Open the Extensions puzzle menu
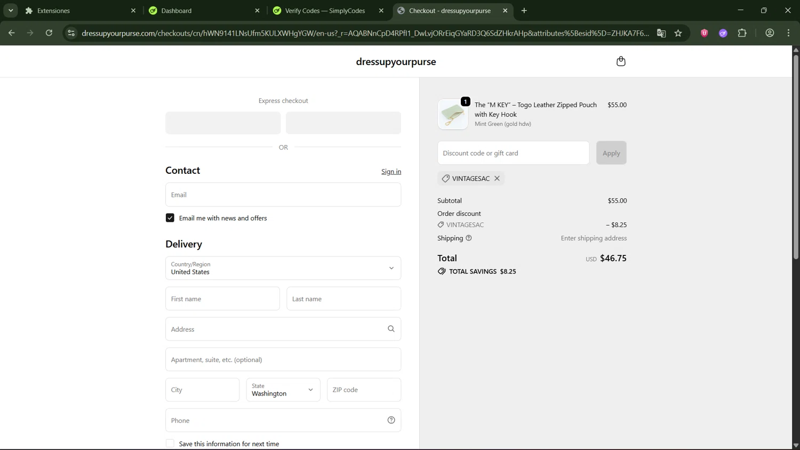 pos(742,33)
